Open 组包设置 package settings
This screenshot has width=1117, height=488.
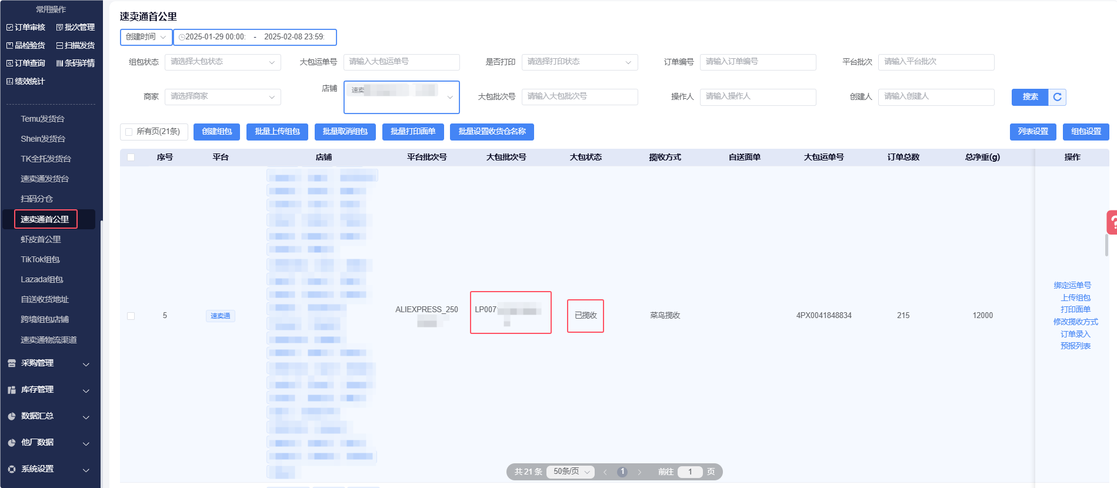pyautogui.click(x=1086, y=132)
